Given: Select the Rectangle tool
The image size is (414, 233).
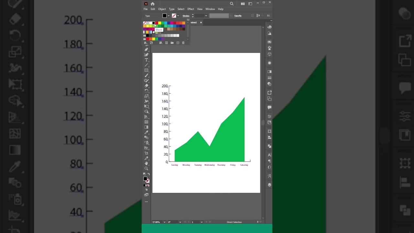Looking at the screenshot, I should click(146, 70).
